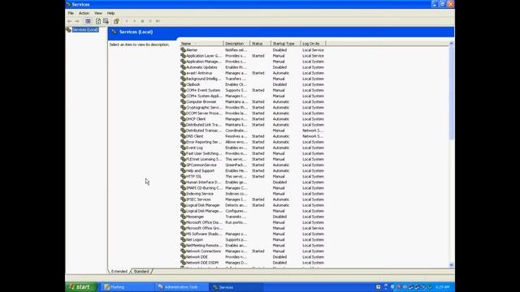
Task: Click the Help toolbar icon
Action: point(116,21)
